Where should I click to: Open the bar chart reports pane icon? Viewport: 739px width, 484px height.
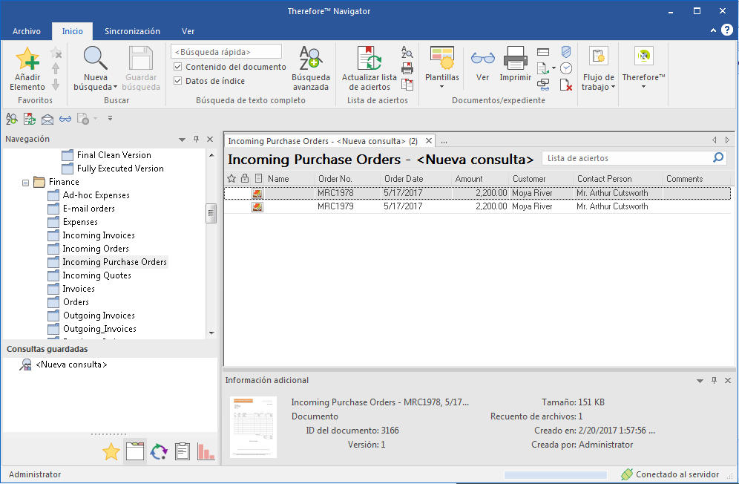[206, 452]
